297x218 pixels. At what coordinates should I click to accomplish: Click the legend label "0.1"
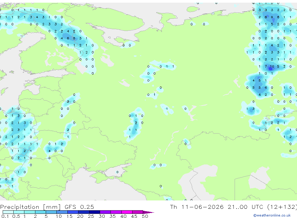(x=5, y=216)
